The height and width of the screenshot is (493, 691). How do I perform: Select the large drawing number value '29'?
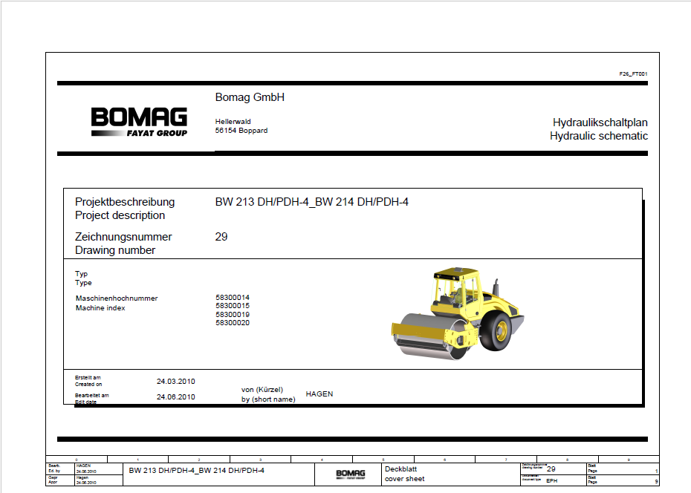click(221, 237)
